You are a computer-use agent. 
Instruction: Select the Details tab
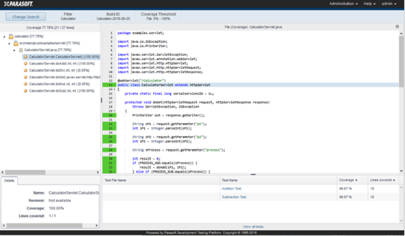[x=9, y=181]
